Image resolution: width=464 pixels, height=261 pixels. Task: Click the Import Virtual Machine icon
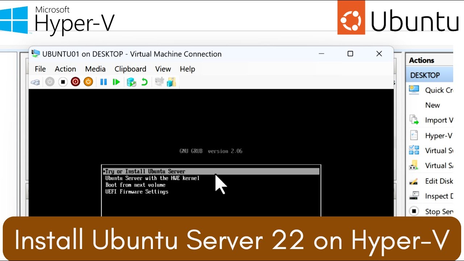[x=414, y=120]
